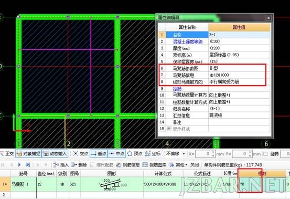Click the 汇总信息 现浇板 value
Image resolution: width=290 pixels, height=199 pixels.
pyautogui.click(x=239, y=116)
